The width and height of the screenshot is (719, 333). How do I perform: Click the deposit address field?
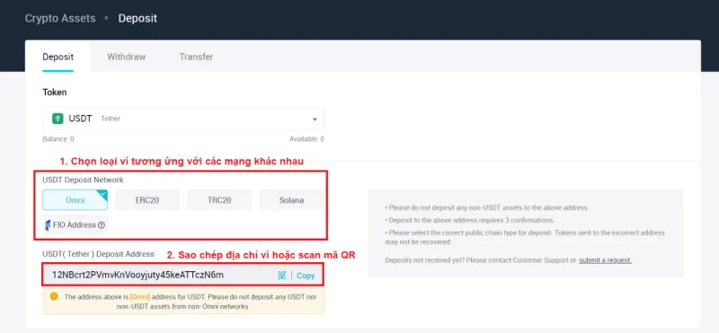pyautogui.click(x=183, y=275)
